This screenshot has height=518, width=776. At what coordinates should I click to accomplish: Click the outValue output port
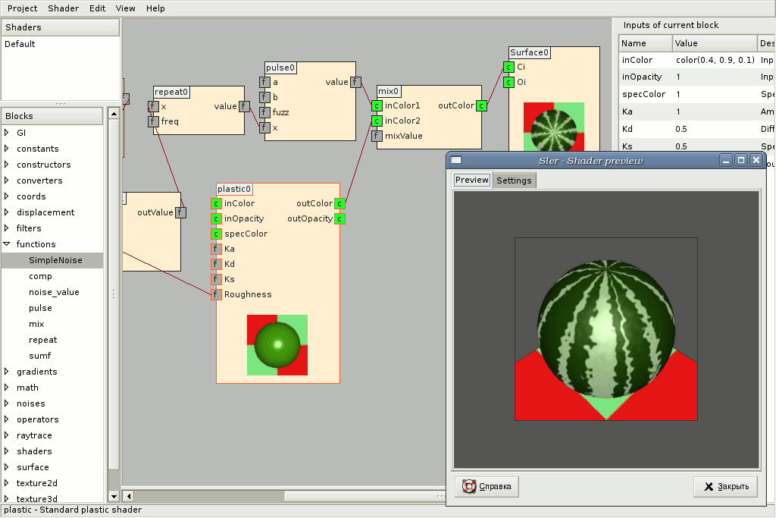click(180, 212)
